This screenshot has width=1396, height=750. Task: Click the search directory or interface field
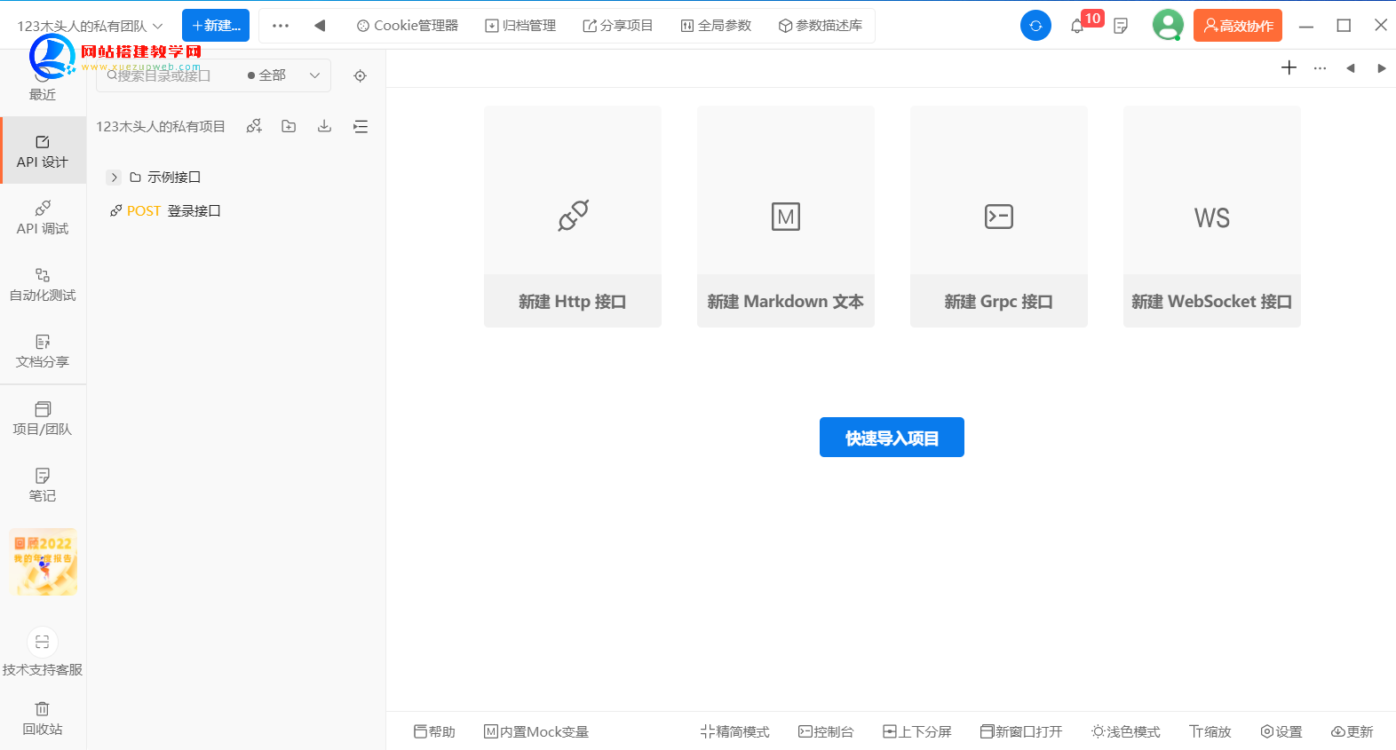[x=169, y=75]
